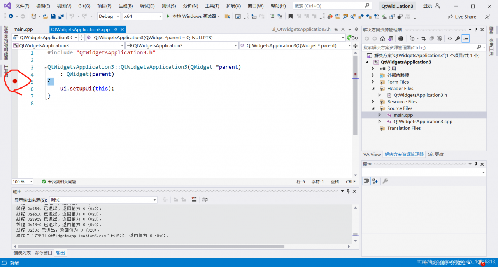The width and height of the screenshot is (498, 267).
Task: Click the navigate backward arrow in toolbar
Action: coord(11,16)
